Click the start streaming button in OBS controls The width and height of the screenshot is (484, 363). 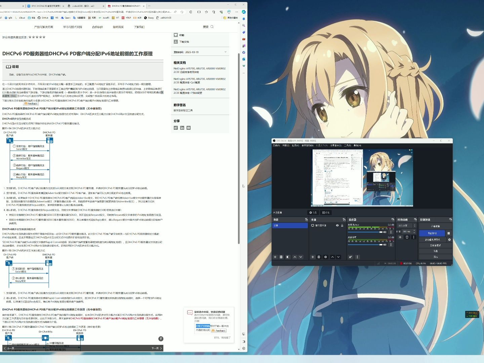tap(435, 226)
